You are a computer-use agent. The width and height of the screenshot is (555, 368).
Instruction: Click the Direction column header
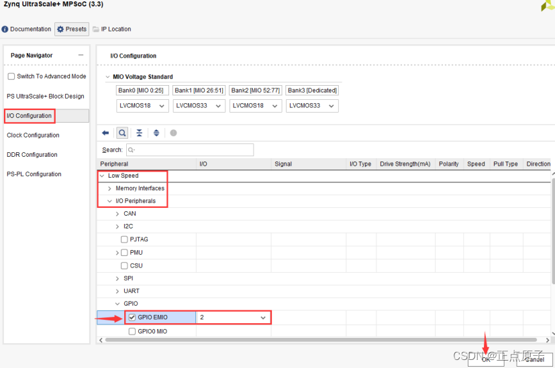tap(539, 164)
